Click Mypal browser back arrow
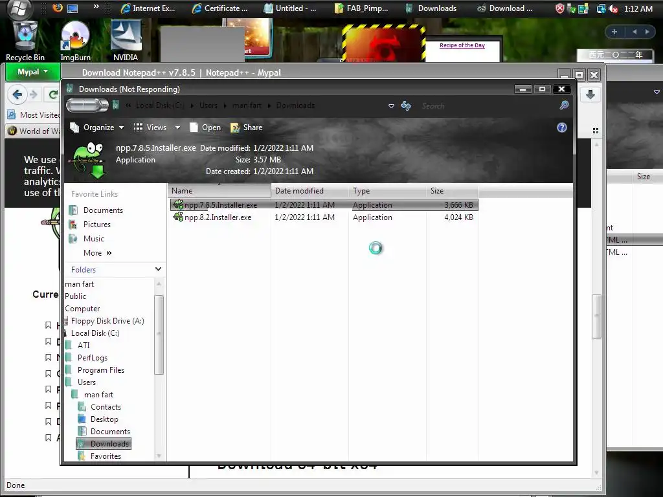The width and height of the screenshot is (663, 497). [x=17, y=94]
